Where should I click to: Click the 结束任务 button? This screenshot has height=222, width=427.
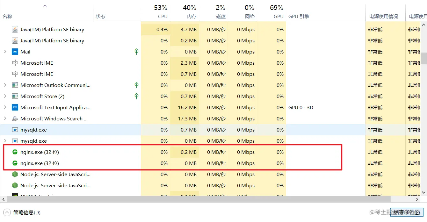[x=406, y=212]
